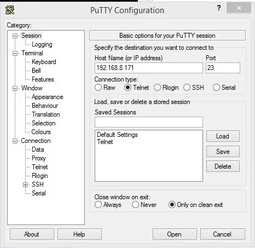This screenshot has width=255, height=248.
Task: Click Open to start the connection
Action: coord(175,234)
